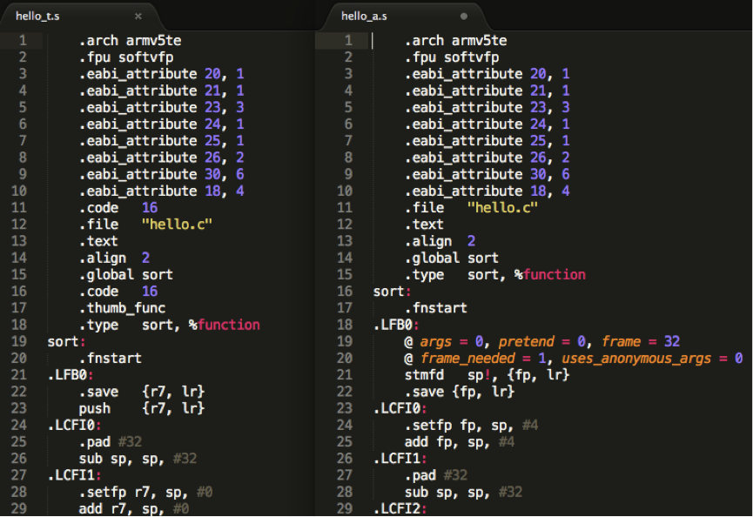Click ".global sort" in the left pane
This screenshot has width=753, height=517.
126,275
